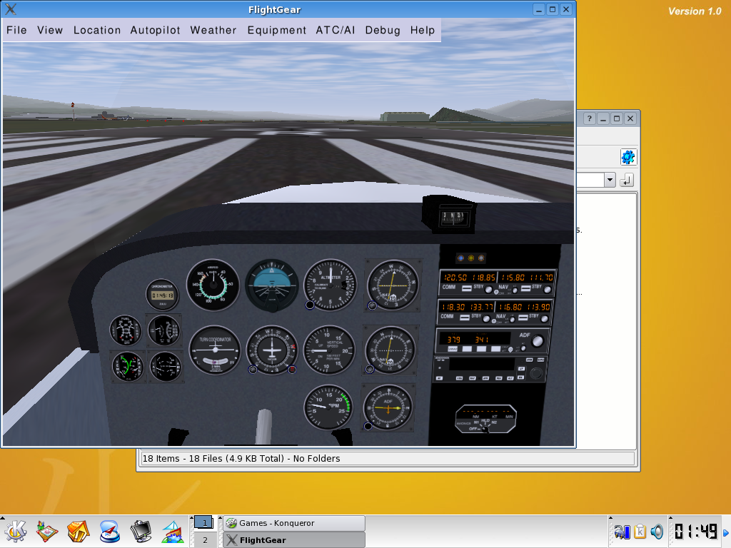
Task: Swap NAV frequency 115.80 with standby
Action: point(526,288)
